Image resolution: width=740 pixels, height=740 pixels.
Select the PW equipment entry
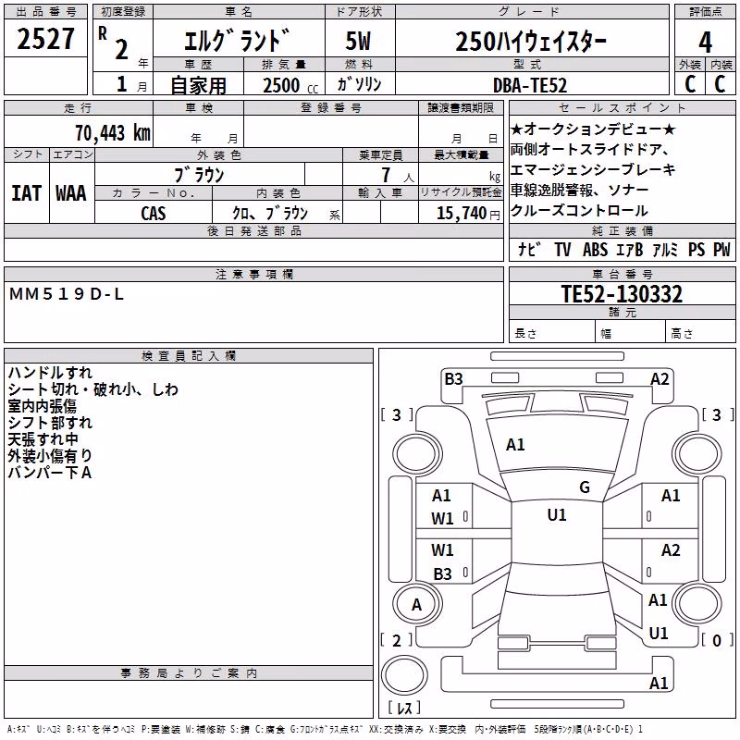coord(721,249)
